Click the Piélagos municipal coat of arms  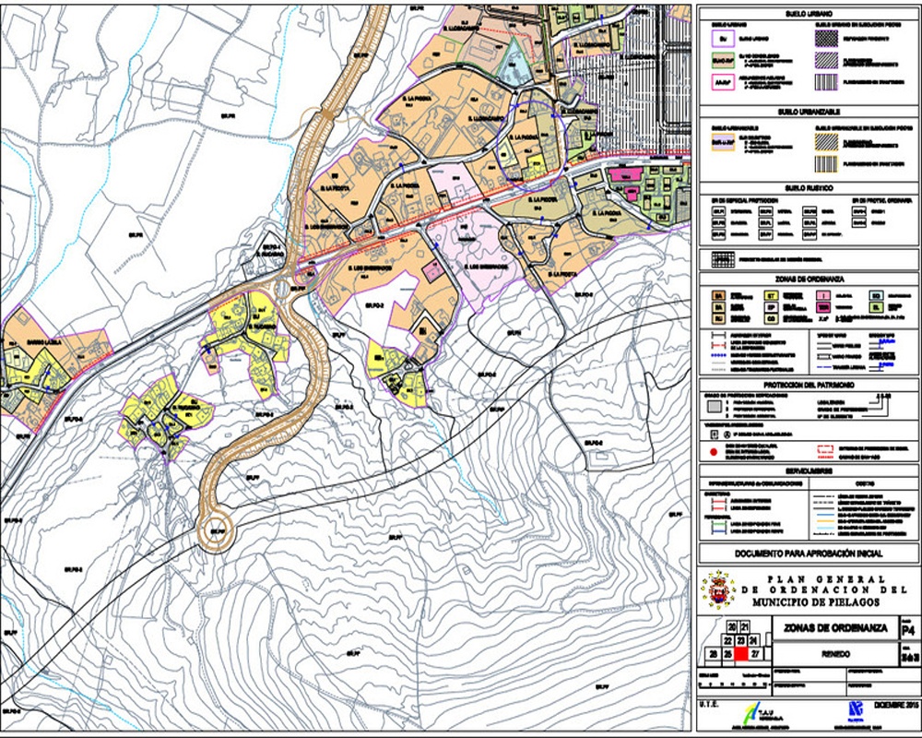[718, 589]
